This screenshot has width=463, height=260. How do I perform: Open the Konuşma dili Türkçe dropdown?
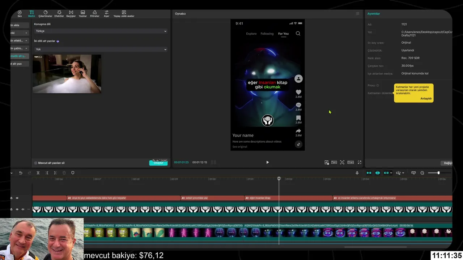[101, 31]
